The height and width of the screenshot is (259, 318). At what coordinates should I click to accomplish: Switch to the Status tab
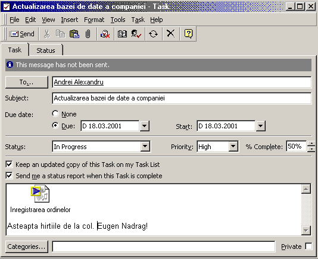point(46,50)
